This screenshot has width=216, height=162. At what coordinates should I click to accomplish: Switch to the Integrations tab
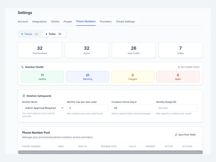click(x=39, y=22)
